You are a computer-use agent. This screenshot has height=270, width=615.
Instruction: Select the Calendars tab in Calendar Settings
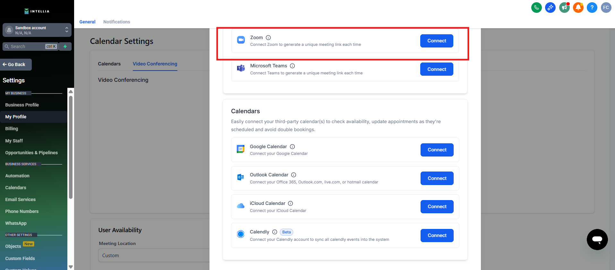[109, 64]
